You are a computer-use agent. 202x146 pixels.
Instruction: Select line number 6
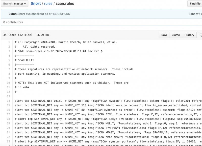point(9,65)
